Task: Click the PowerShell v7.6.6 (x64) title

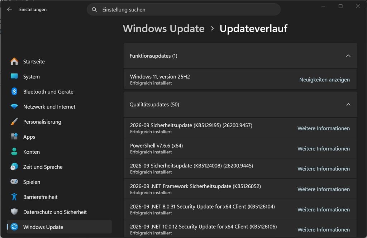Action: click(156, 146)
